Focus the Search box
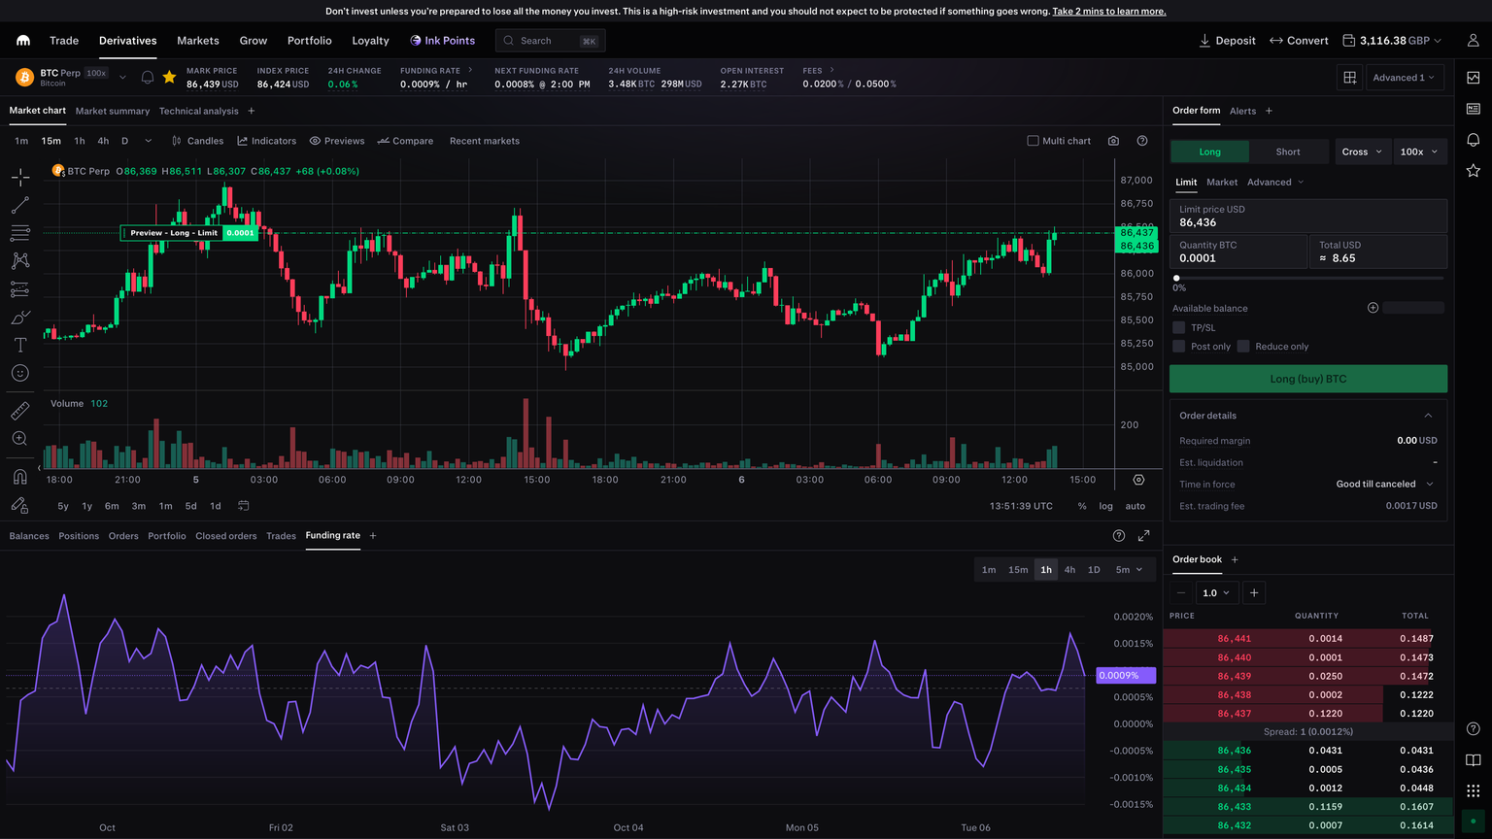Screen dimensions: 1492x839 551,41
